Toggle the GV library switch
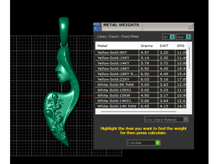This screenshot has height=164, width=219. pos(169,37)
